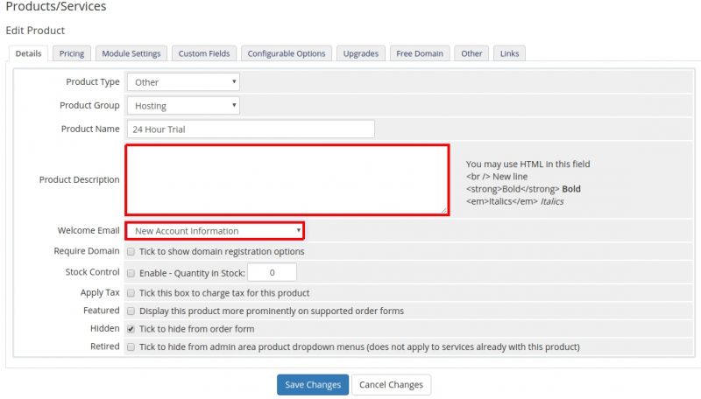Image resolution: width=701 pixels, height=399 pixels.
Task: Expand the Product Type dropdown
Action: tap(183, 82)
